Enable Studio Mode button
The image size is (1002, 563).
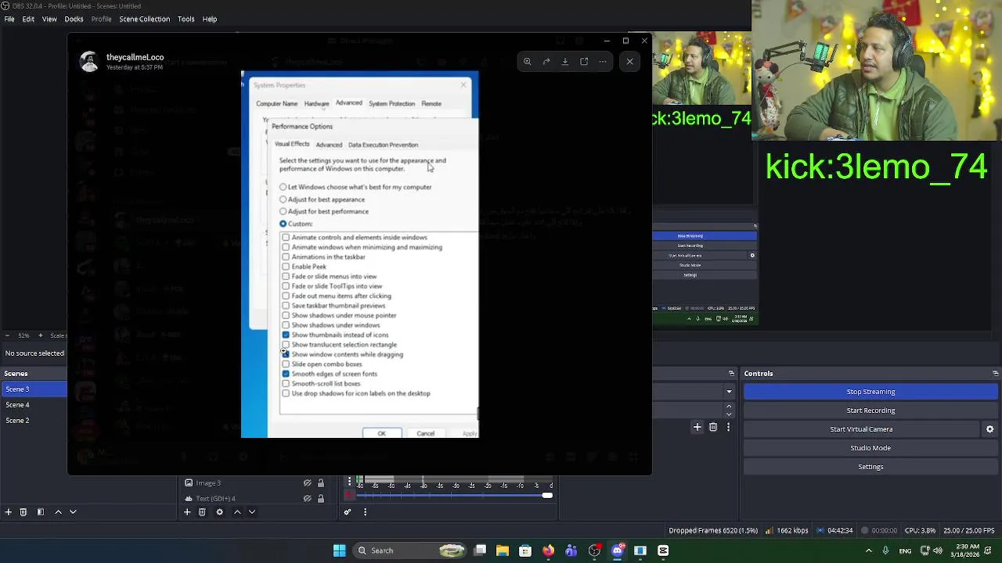pos(871,448)
